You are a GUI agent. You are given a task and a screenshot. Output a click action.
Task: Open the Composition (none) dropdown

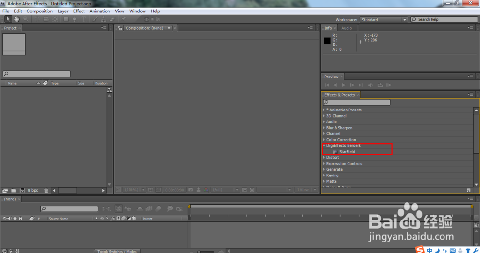(x=148, y=28)
